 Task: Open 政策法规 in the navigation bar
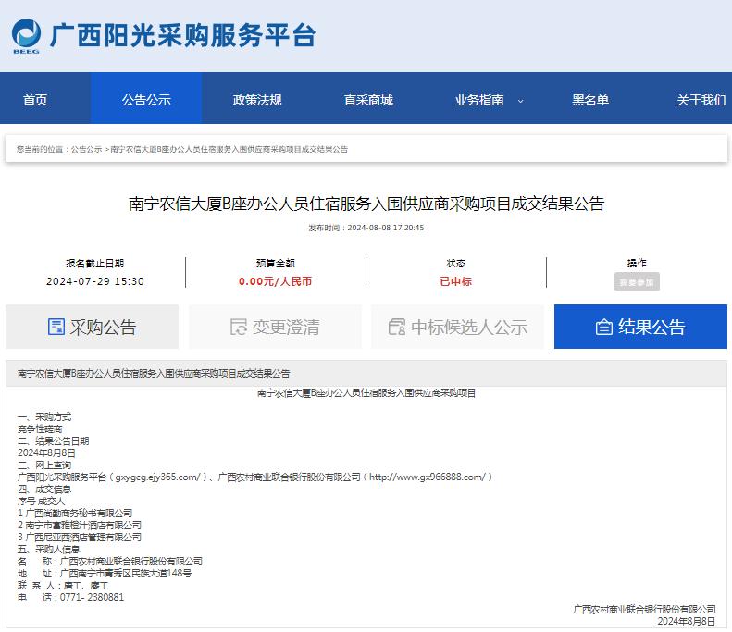257,100
